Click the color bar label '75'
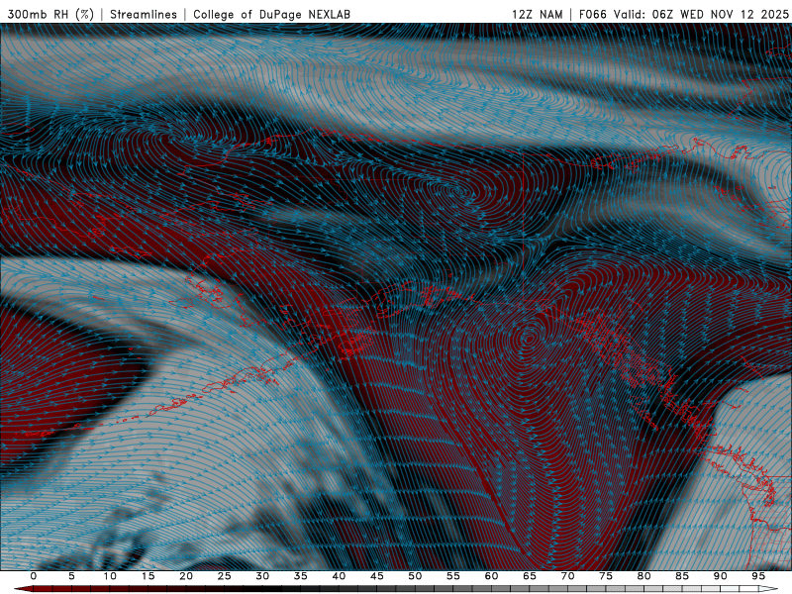The width and height of the screenshot is (792, 594). click(x=606, y=576)
